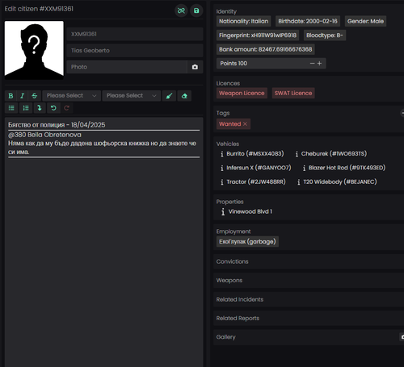Click the eraser clear-format icon
This screenshot has width=404, height=367.
184,96
